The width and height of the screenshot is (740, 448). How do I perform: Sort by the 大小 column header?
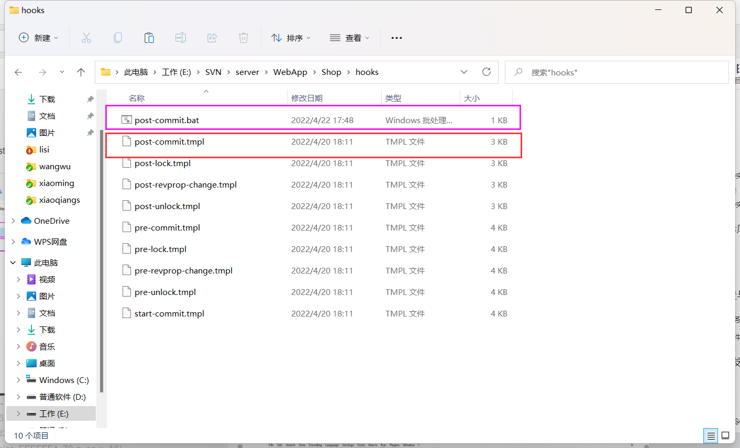tap(472, 98)
